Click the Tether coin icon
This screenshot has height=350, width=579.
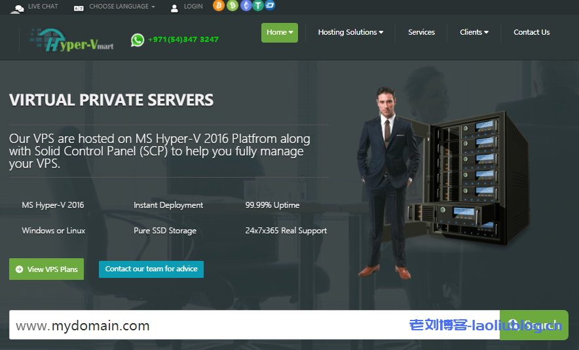pyautogui.click(x=258, y=6)
